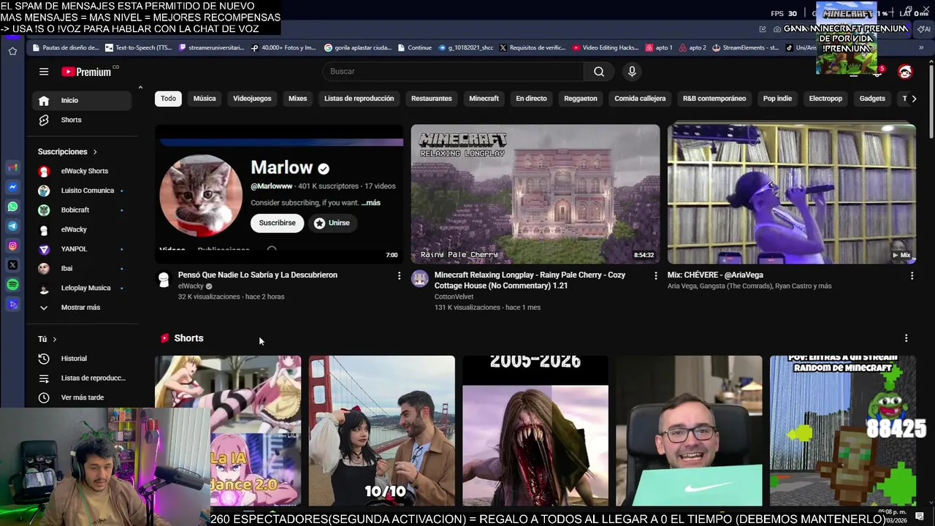Click the purple player icon in browser sidebar
This screenshot has height=526, width=935.
(12, 305)
